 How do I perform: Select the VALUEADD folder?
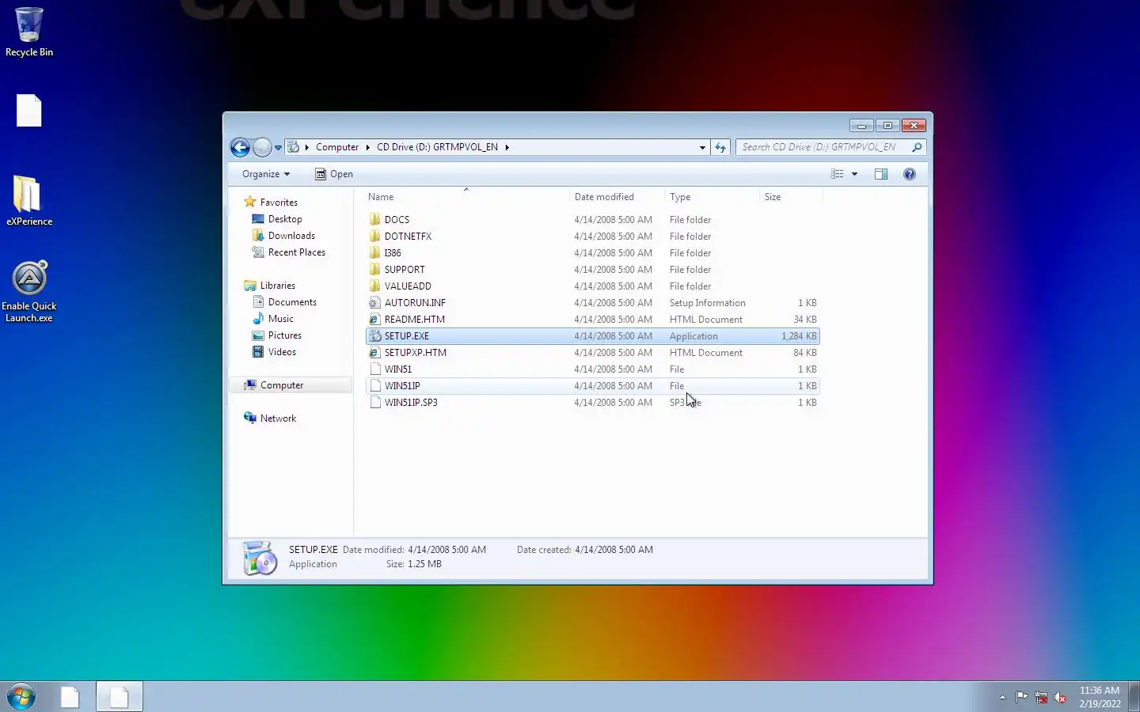[592, 286]
